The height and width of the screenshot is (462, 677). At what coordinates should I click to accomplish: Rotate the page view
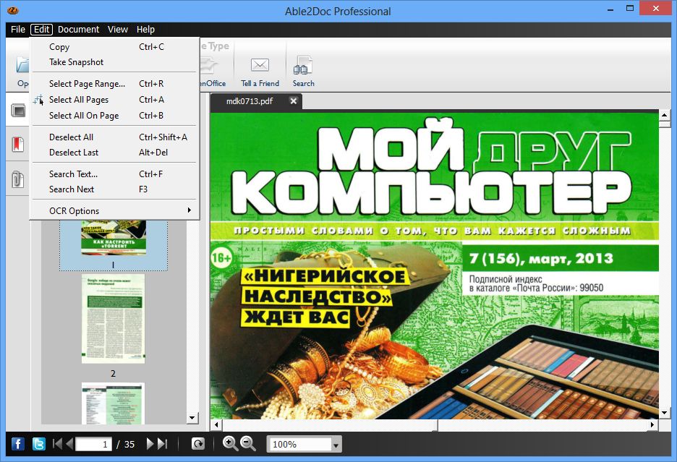click(x=197, y=443)
